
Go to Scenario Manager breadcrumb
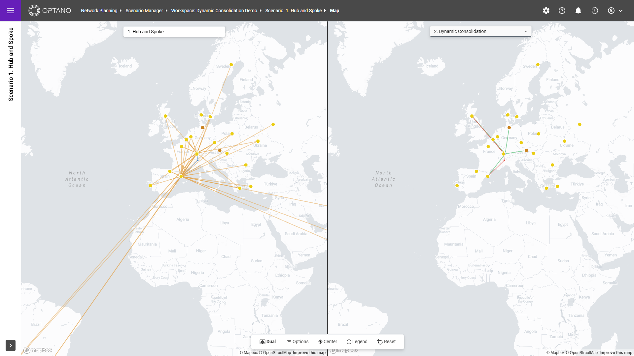(x=144, y=11)
